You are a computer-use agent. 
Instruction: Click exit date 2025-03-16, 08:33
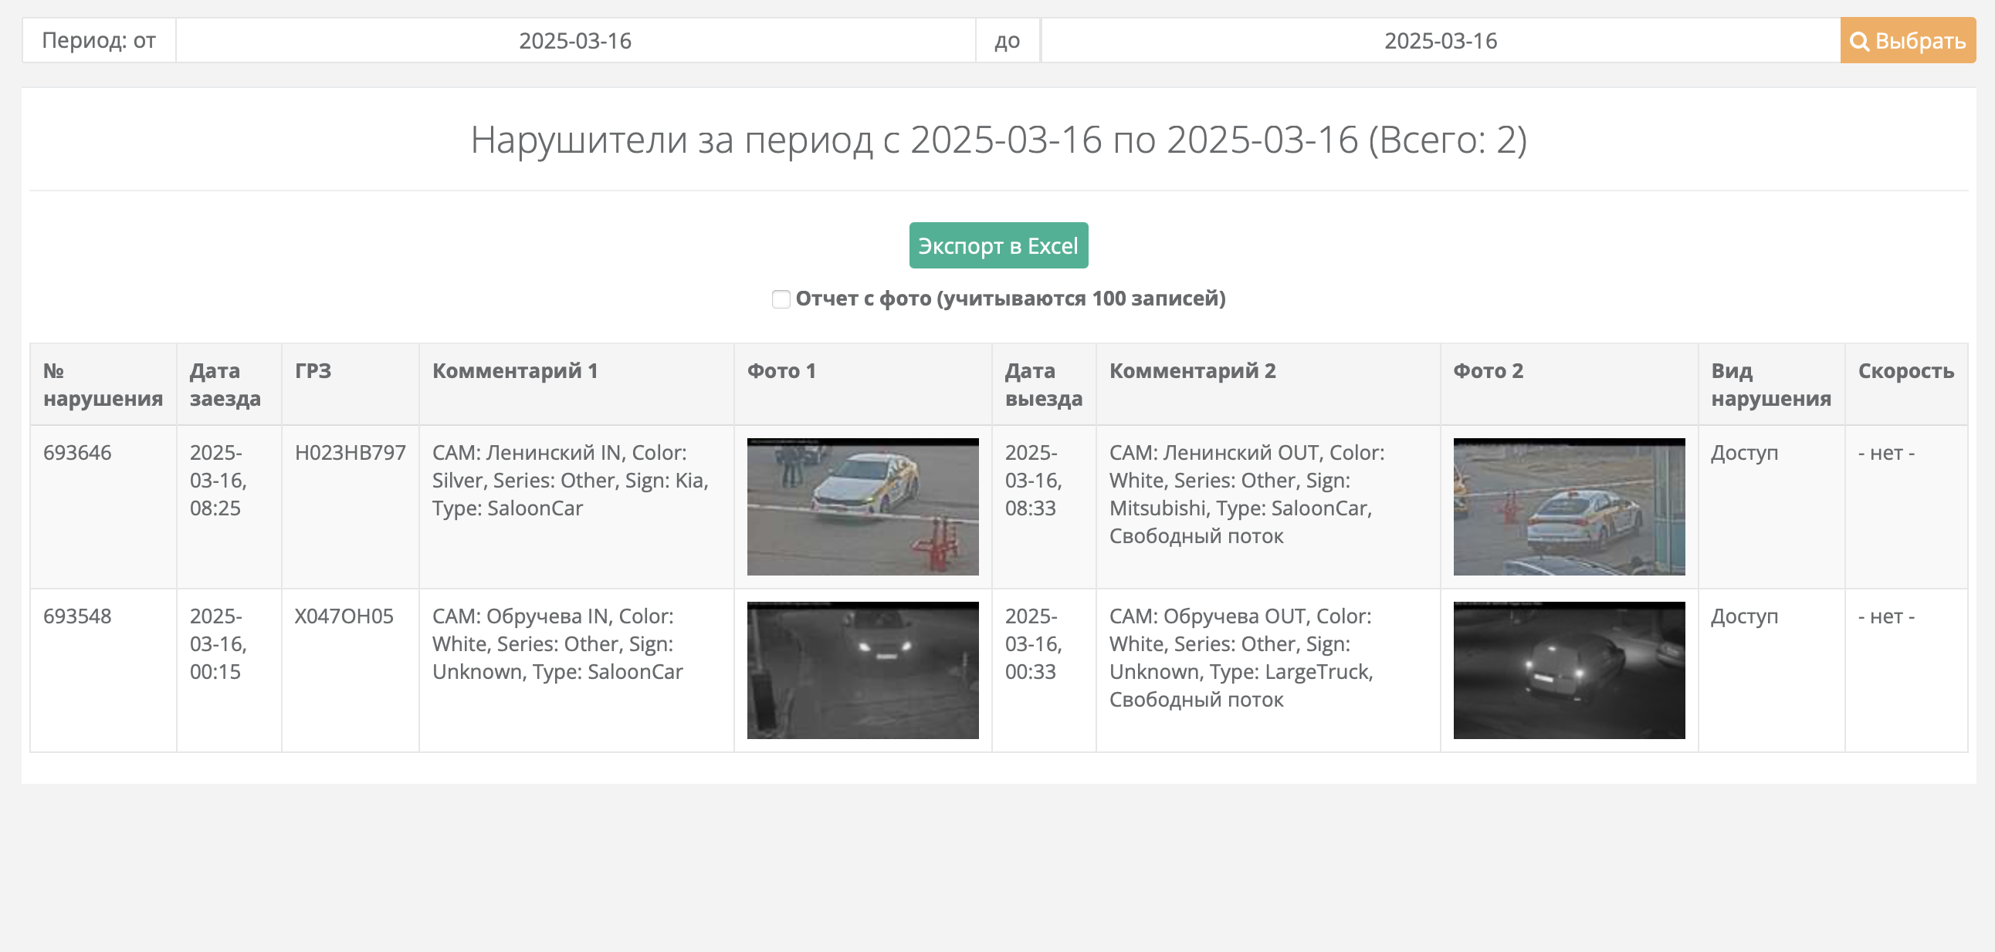(x=1033, y=481)
